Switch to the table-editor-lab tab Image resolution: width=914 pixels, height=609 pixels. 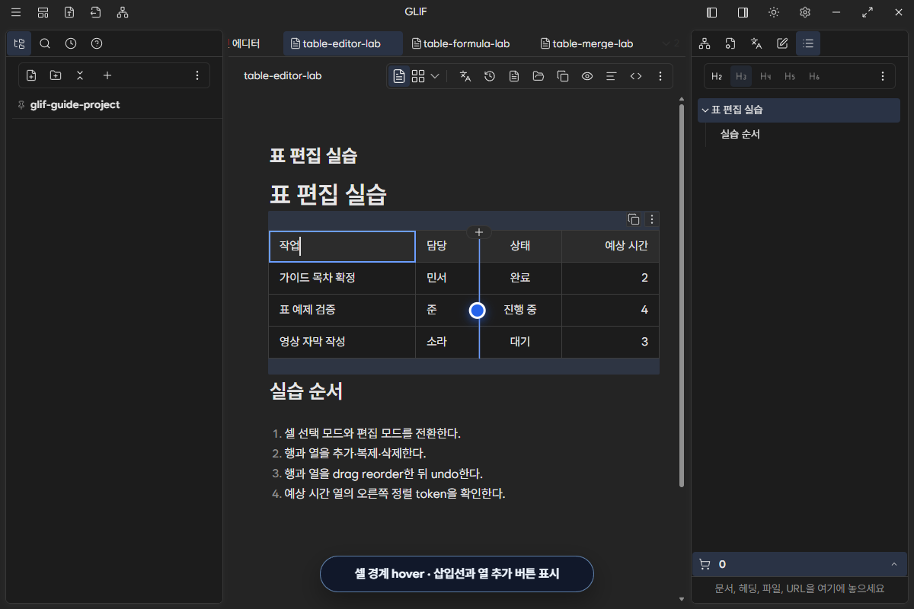(343, 43)
